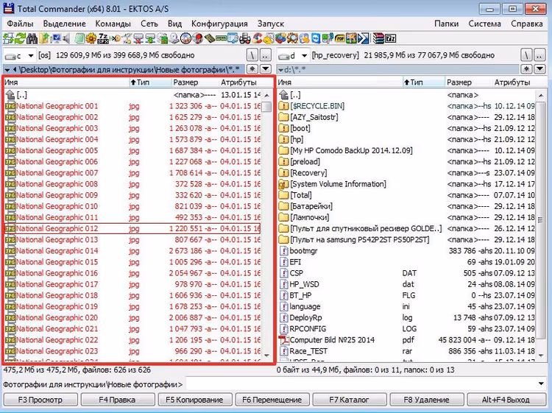Click the computer monitor toolbar icon
Screen dimensions: 552x413
click(55, 38)
